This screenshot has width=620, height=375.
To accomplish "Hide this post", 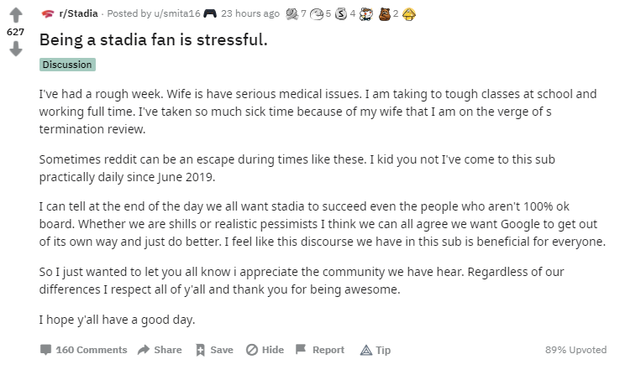I will pyautogui.click(x=265, y=350).
